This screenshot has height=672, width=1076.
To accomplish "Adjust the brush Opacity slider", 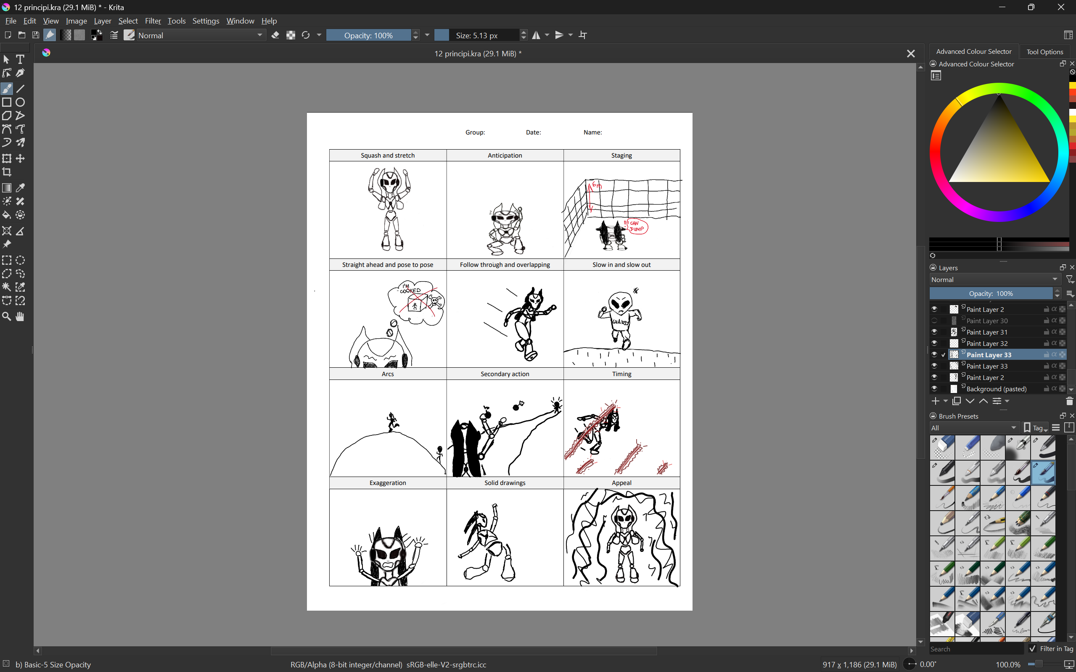I will point(368,35).
